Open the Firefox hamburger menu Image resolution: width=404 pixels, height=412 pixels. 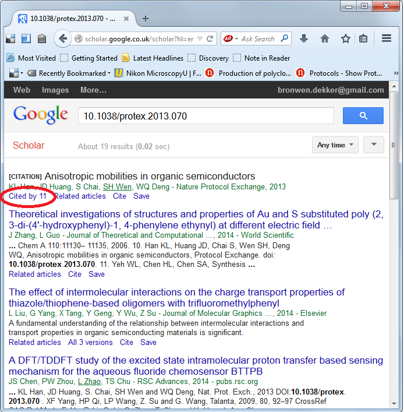pyautogui.click(x=387, y=38)
